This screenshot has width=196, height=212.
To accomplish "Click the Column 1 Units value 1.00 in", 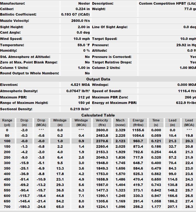I will [x=84, y=68].
